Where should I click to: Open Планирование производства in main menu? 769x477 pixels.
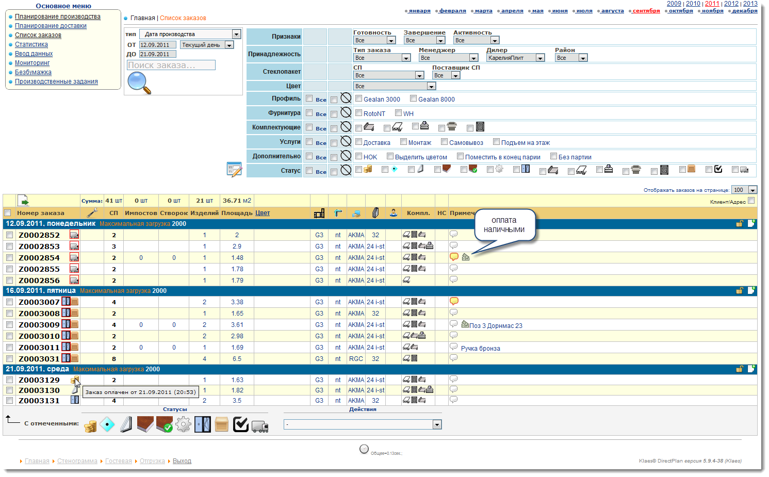[x=58, y=17]
